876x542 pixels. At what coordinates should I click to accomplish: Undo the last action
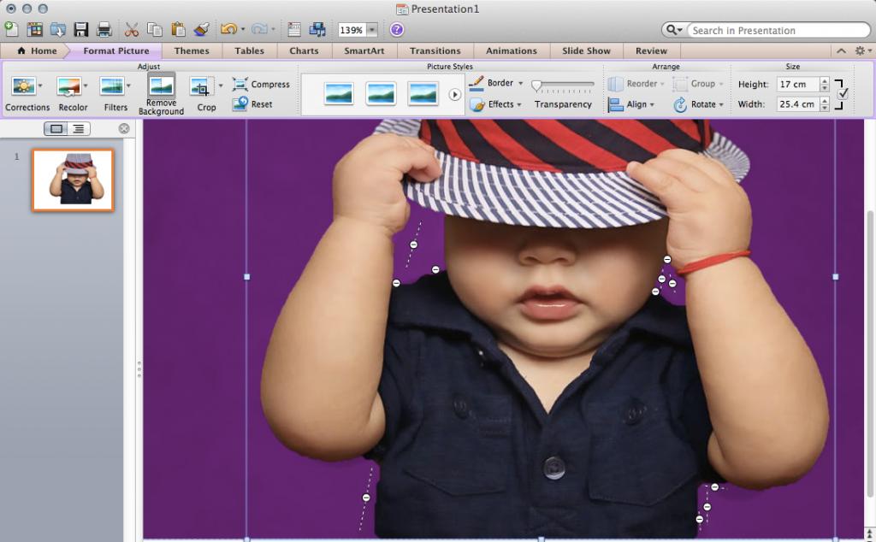tap(228, 30)
